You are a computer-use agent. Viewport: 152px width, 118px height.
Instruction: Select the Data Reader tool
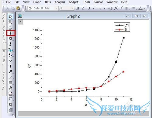coord(10,39)
